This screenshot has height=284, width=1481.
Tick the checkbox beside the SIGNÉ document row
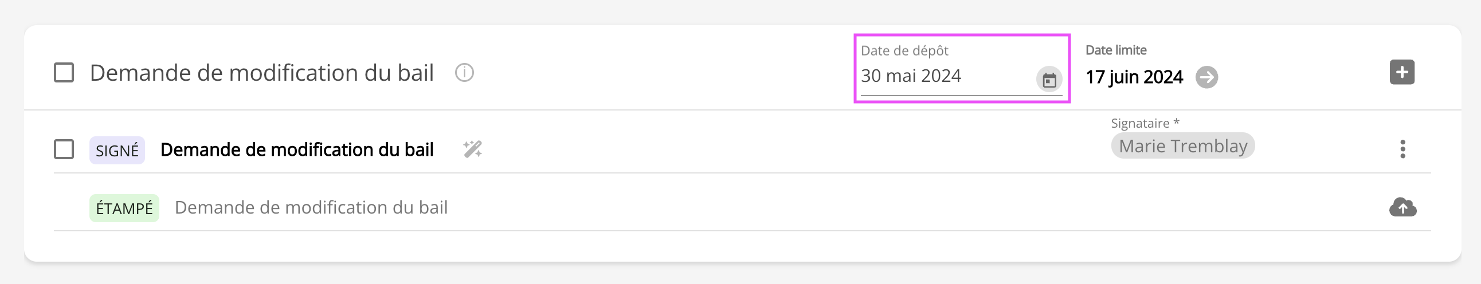[x=64, y=149]
